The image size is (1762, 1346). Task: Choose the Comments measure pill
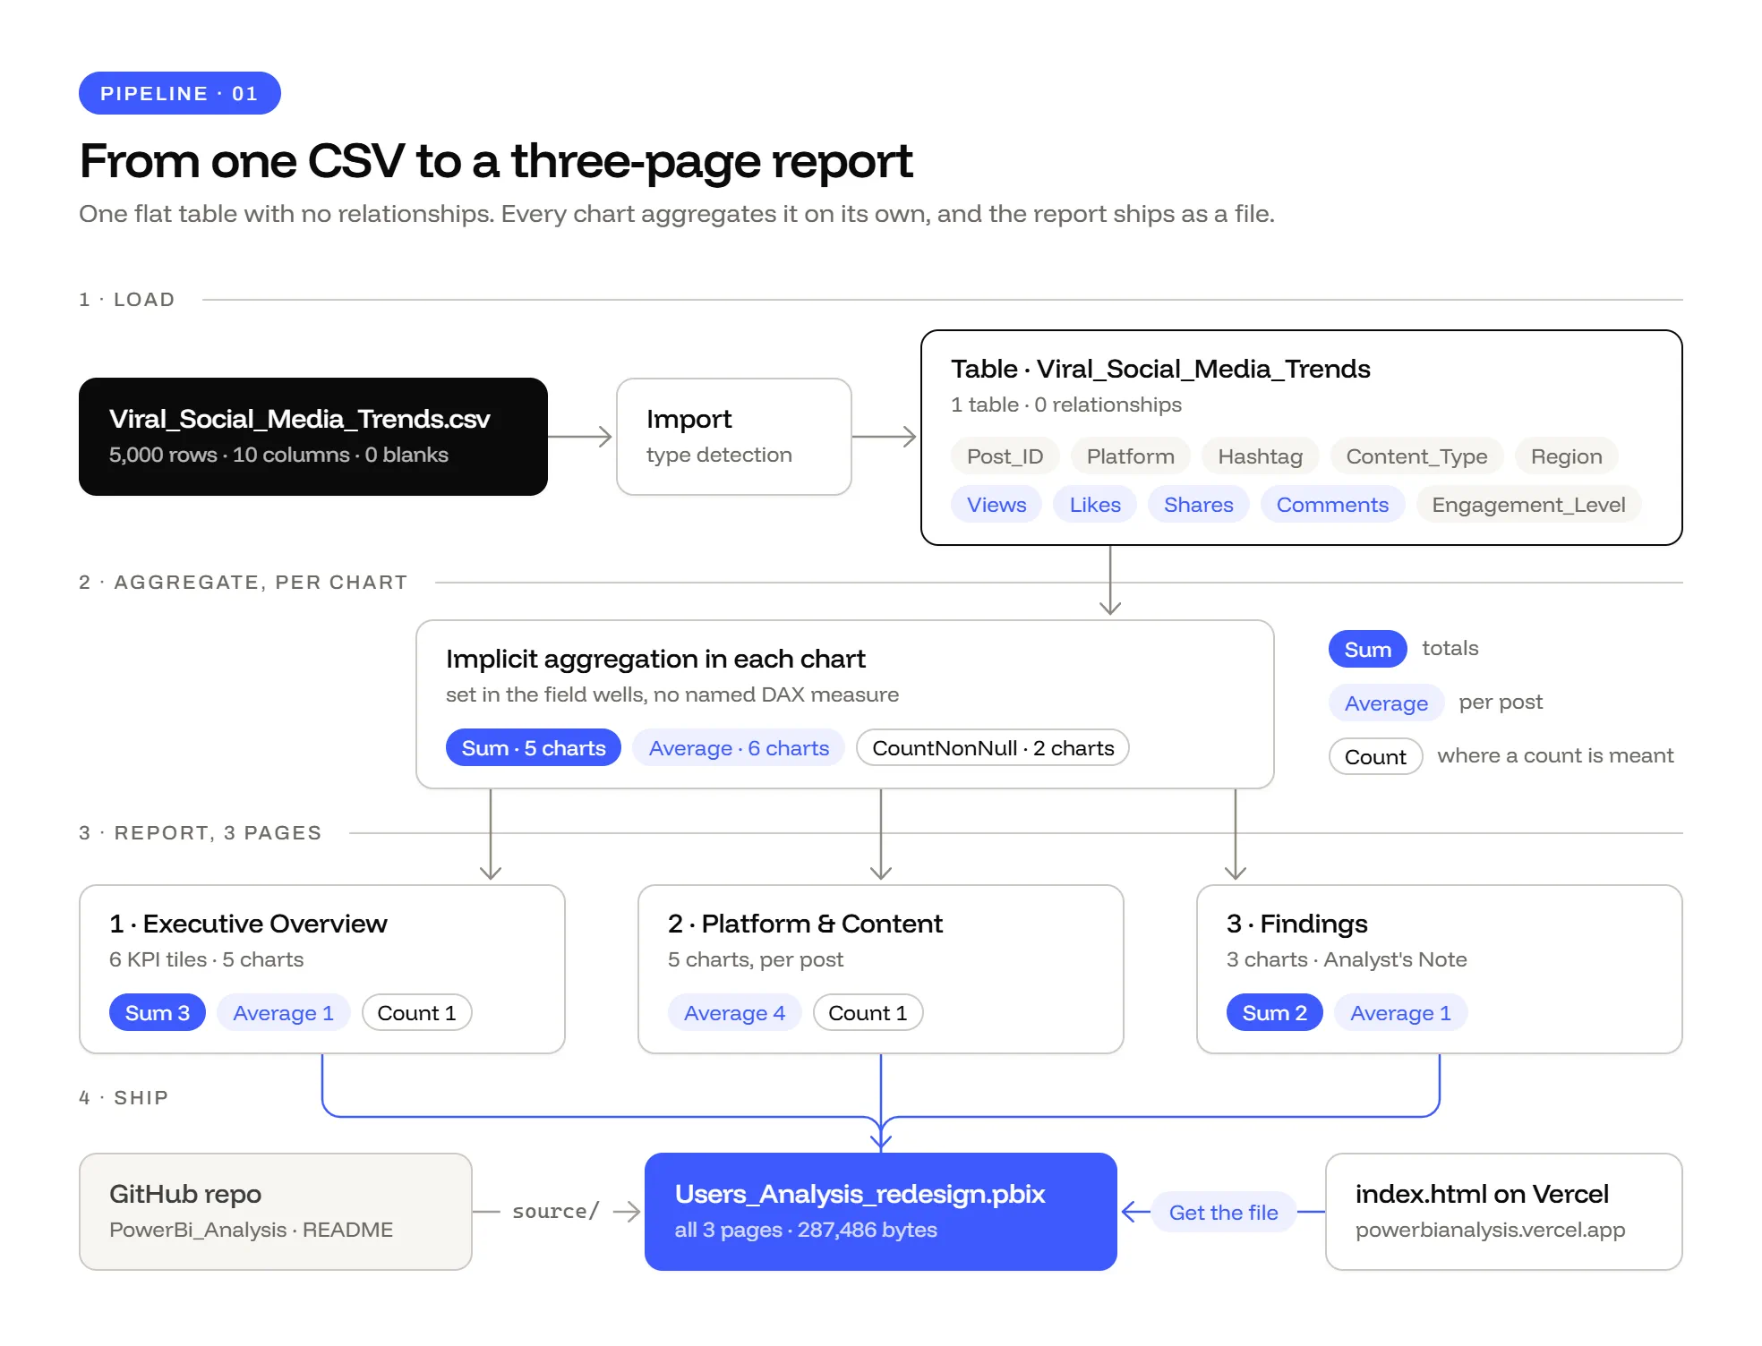click(x=1332, y=505)
